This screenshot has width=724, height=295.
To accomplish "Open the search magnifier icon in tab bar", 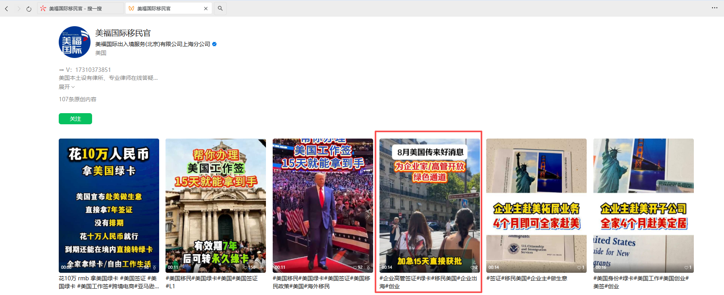I will click(x=220, y=8).
